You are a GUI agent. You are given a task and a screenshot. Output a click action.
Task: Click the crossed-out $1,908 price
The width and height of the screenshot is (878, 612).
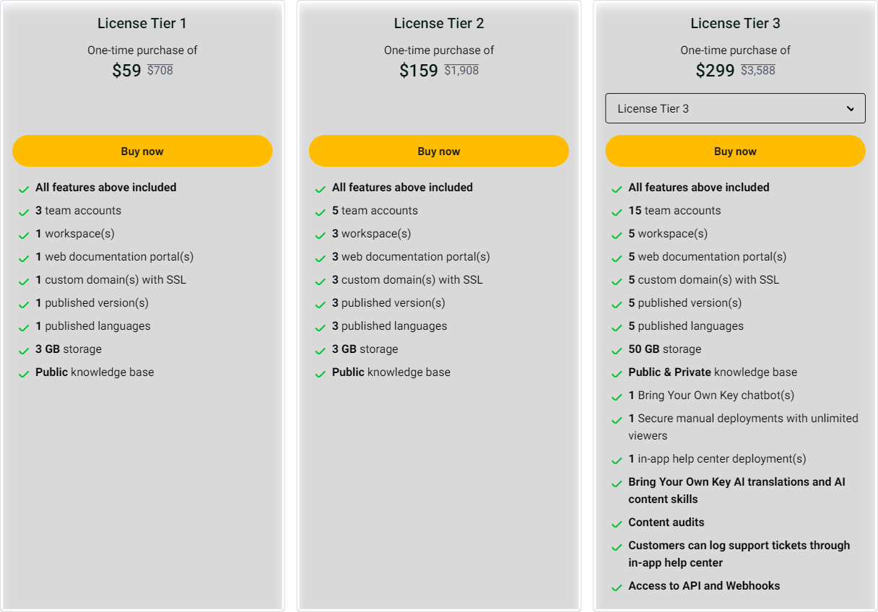pyautogui.click(x=461, y=71)
